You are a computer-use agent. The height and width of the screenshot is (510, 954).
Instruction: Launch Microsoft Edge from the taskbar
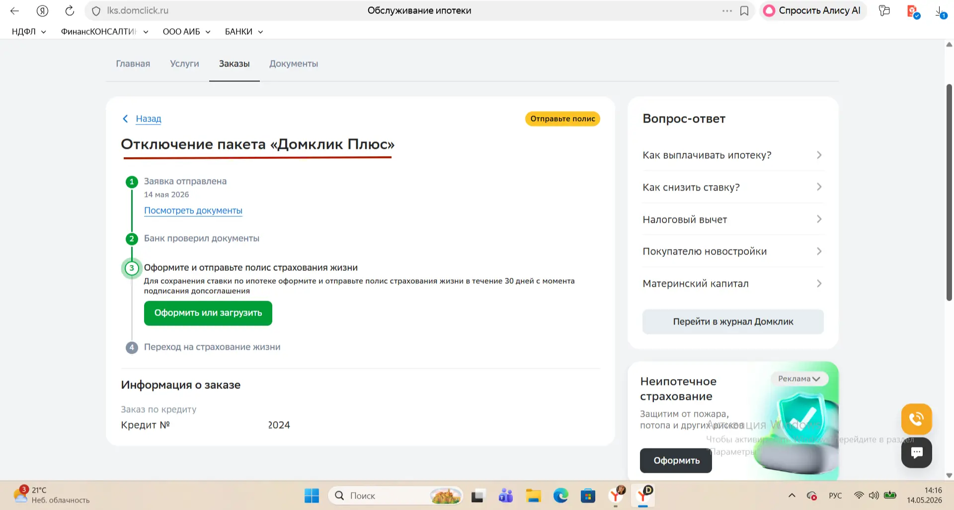(561, 496)
